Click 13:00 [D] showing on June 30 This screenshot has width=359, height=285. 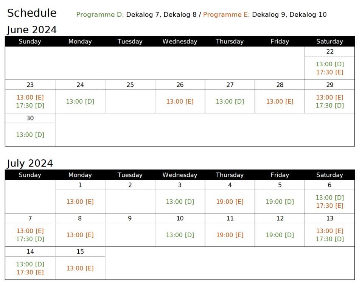[x=30, y=135]
